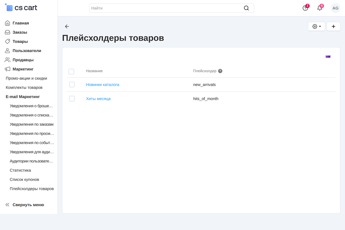Toggle the E-mail Маркетинг submenu
The height and width of the screenshot is (230, 345).
(x=23, y=97)
